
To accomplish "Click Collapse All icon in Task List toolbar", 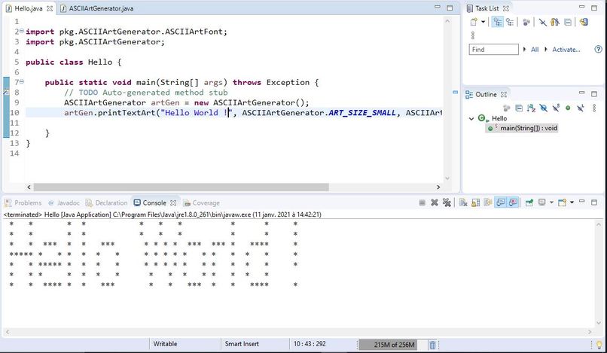I will 568,22.
